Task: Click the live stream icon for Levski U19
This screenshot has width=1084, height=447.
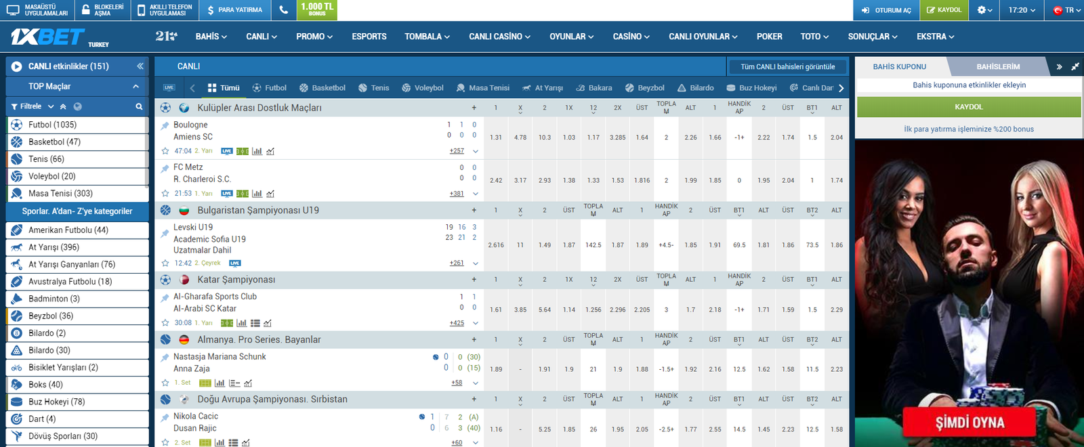Action: tap(234, 263)
